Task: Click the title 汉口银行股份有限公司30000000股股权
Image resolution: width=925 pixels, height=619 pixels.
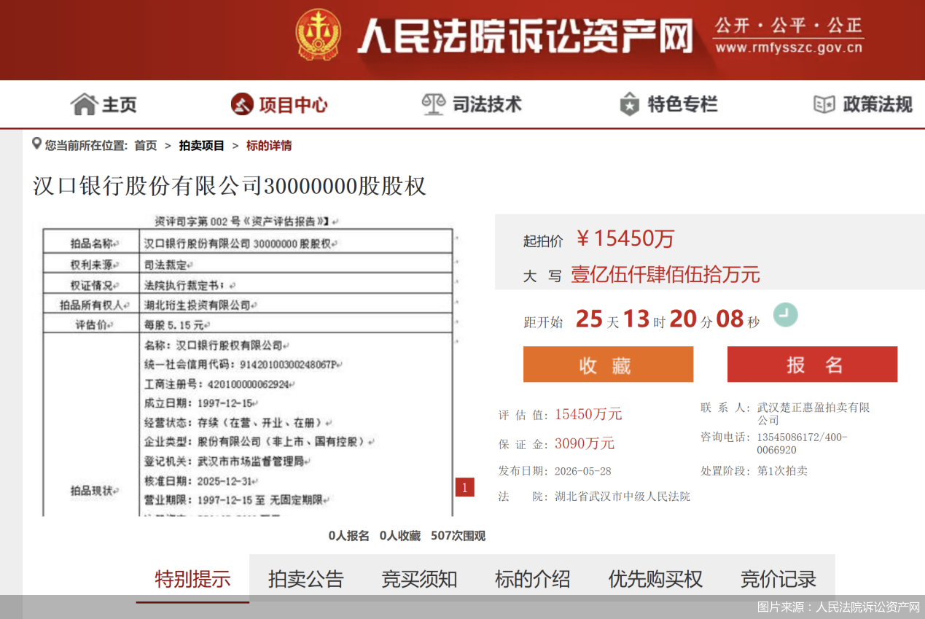Action: [229, 186]
